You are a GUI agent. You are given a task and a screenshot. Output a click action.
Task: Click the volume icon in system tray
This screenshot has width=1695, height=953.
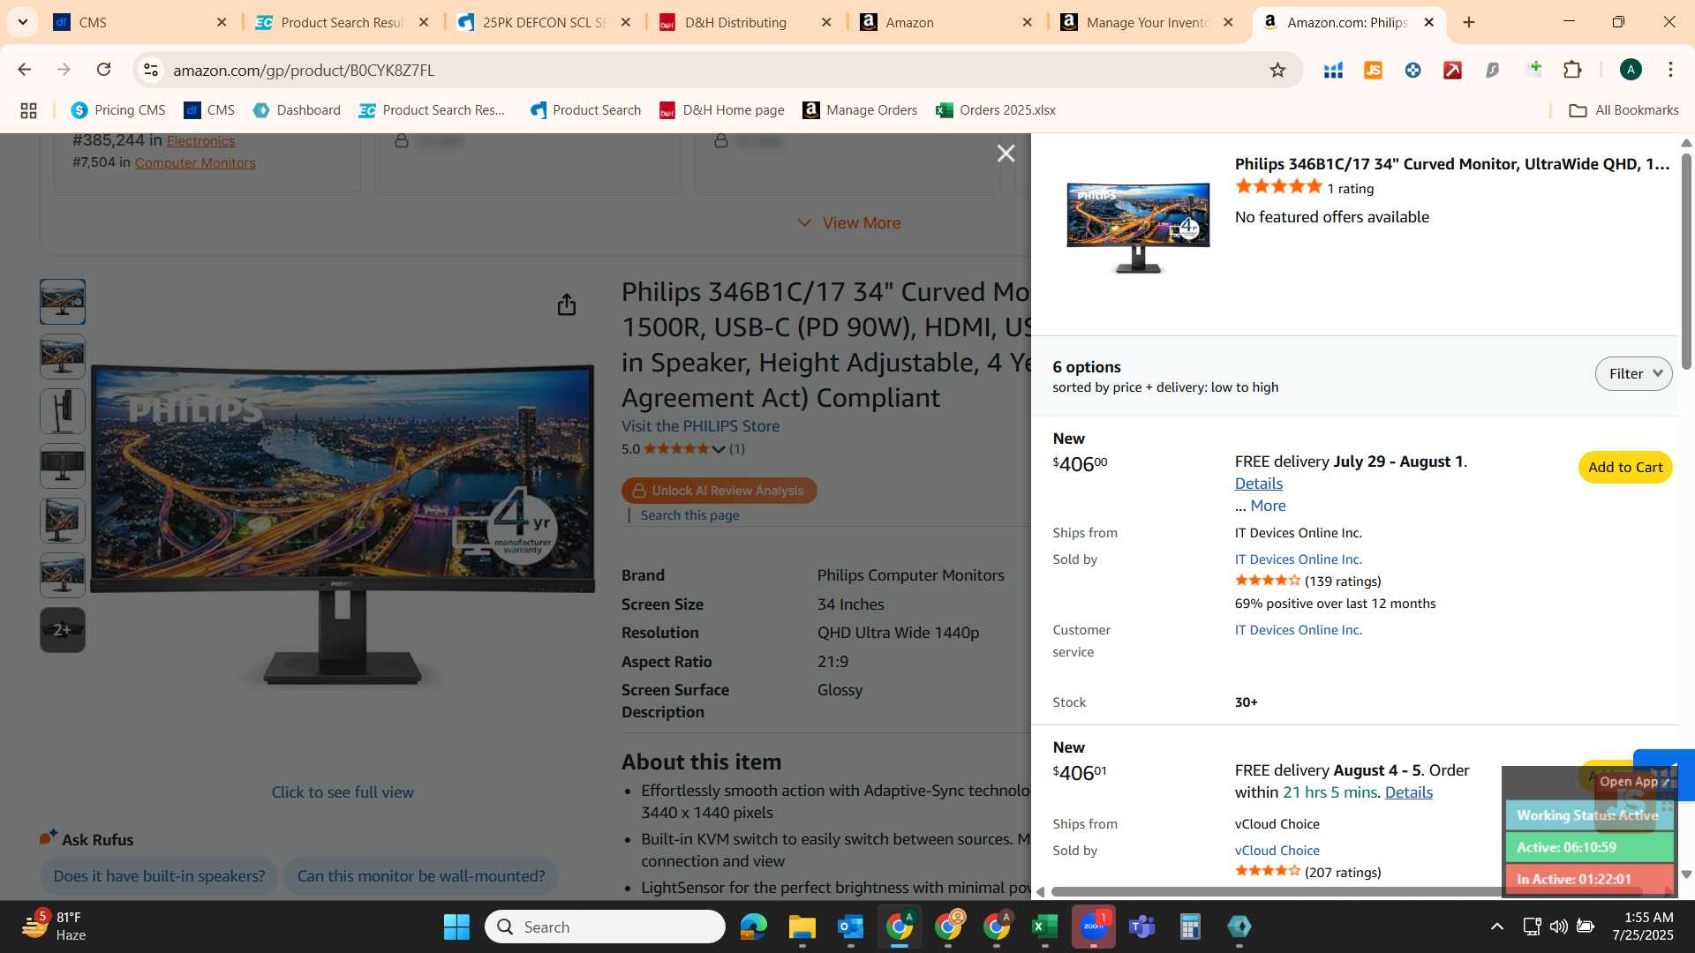pos(1558,927)
